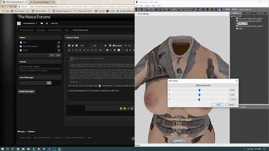Insert an emoticon using the smiley toolbar icon
This screenshot has height=151, width=269.
tap(110, 46)
